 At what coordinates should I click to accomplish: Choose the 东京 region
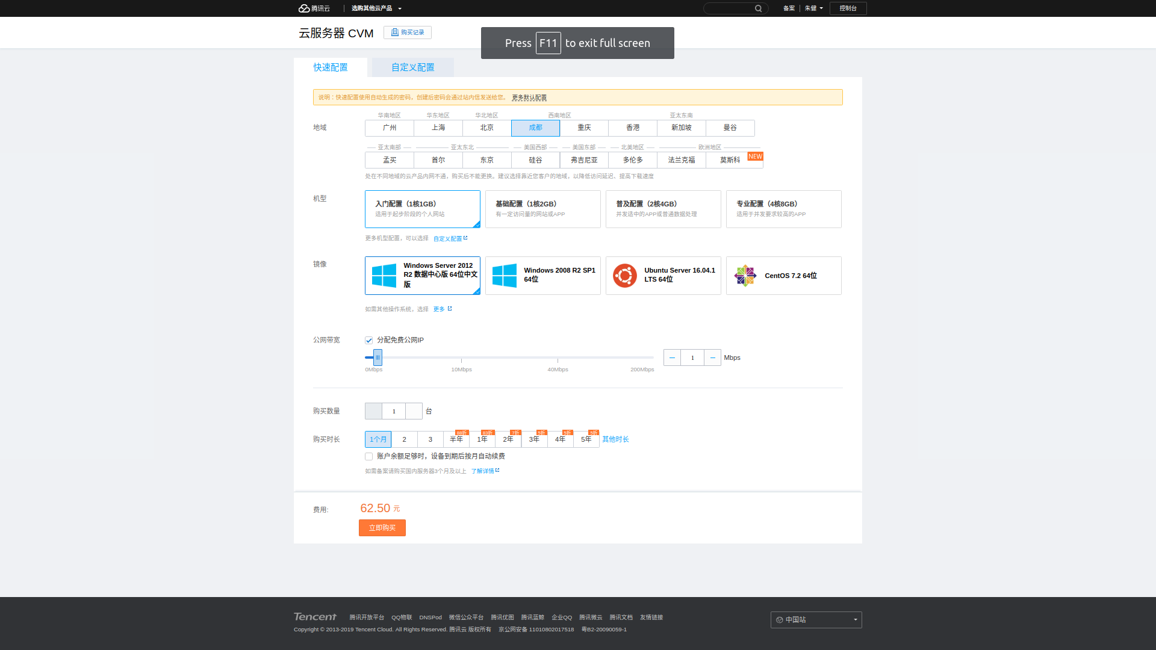tap(487, 160)
